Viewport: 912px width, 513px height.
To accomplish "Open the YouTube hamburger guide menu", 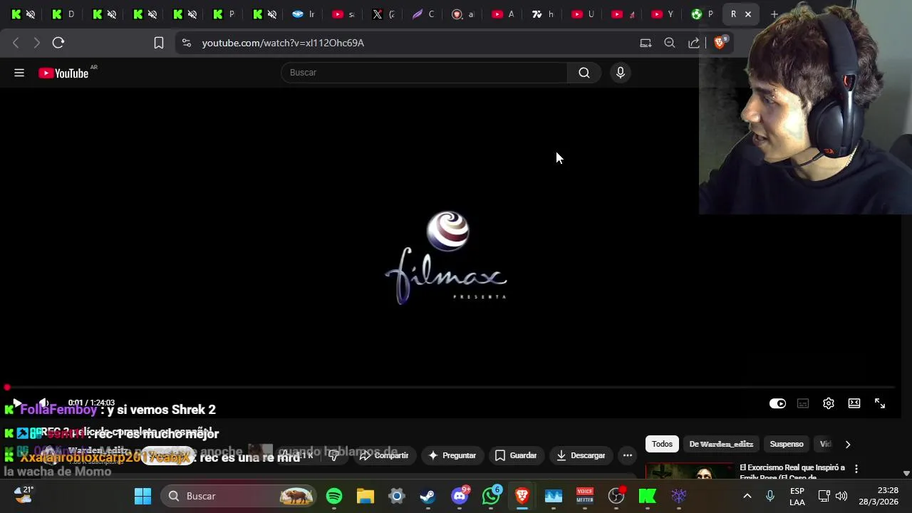I will click(19, 73).
